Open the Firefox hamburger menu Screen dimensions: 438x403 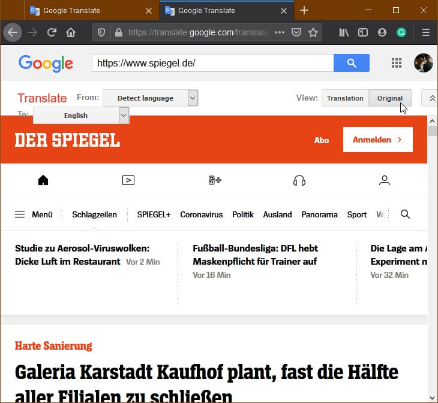[x=426, y=32]
